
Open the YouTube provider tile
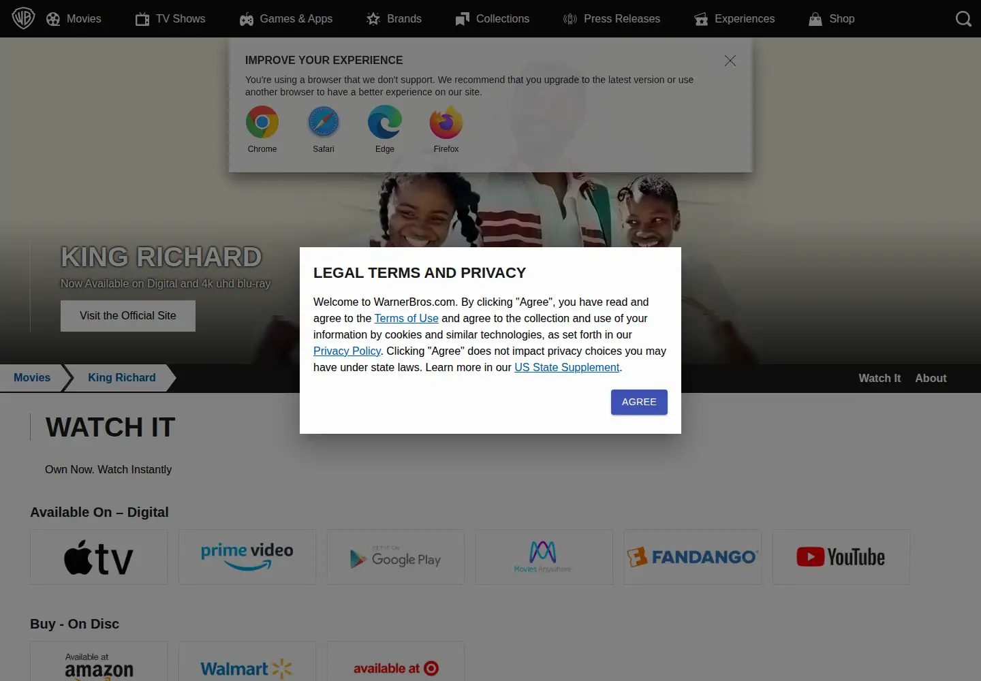tap(841, 557)
